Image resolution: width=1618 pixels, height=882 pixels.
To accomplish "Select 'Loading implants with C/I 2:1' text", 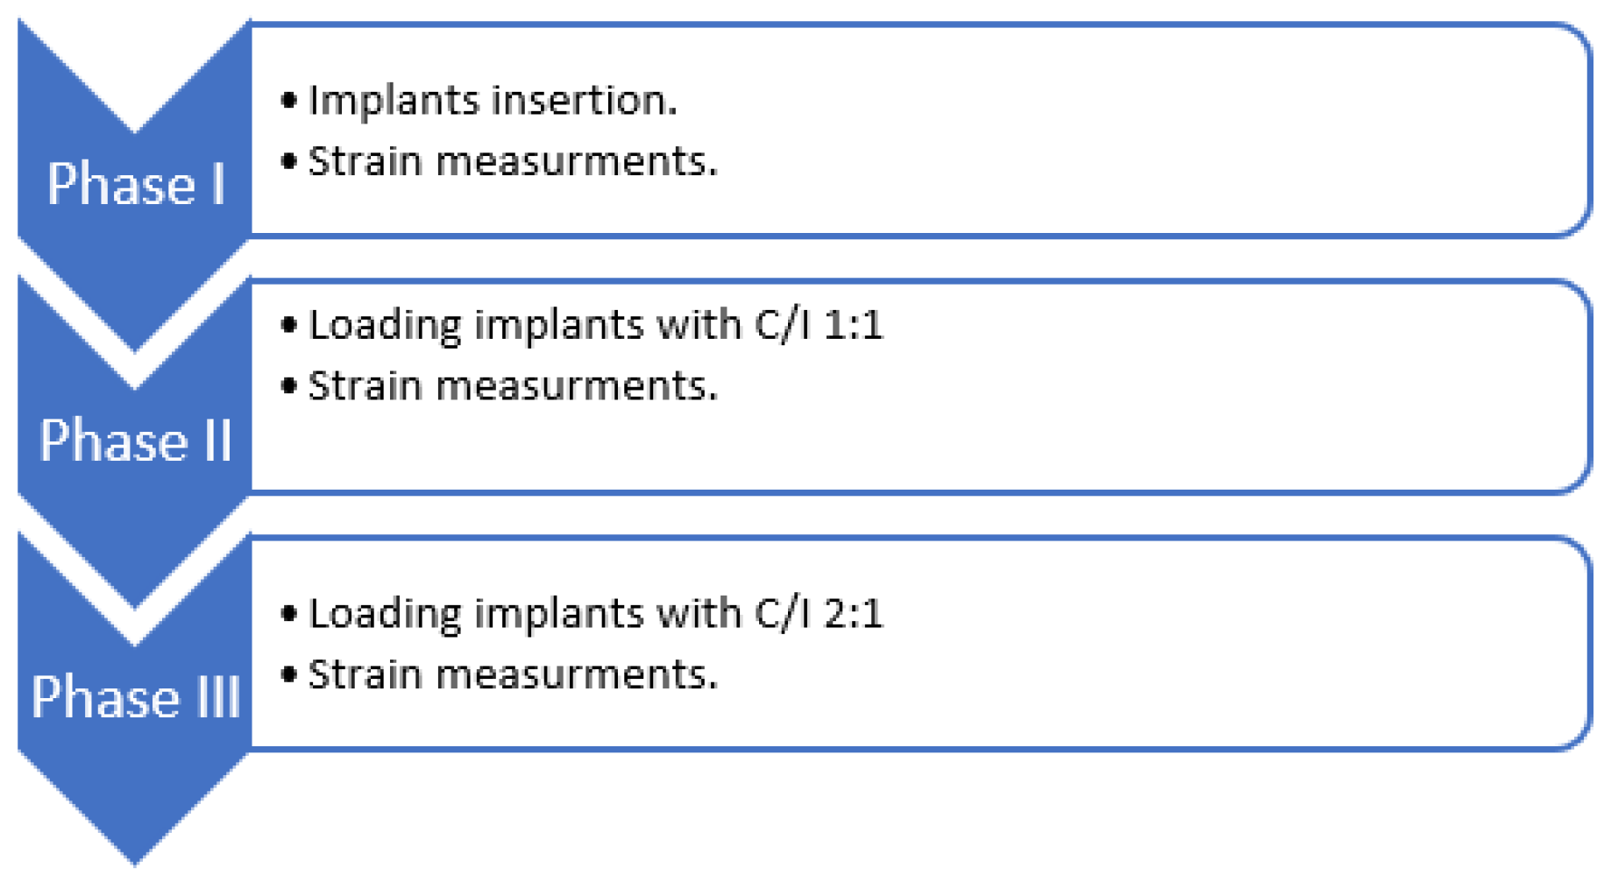I will click(596, 614).
